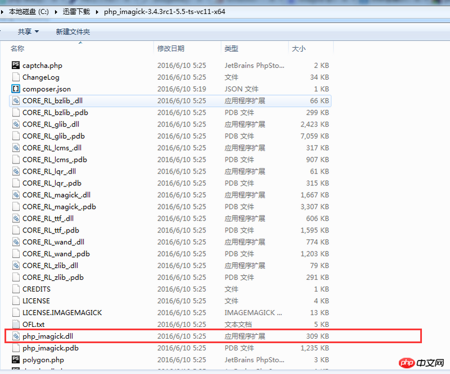Click the file name ChangeLog
450x374 pixels.
point(41,77)
